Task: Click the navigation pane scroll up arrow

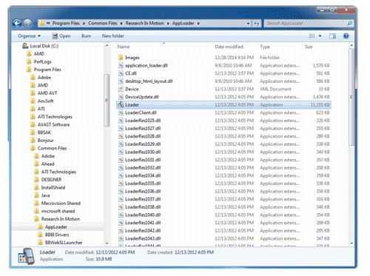Action: (107, 46)
